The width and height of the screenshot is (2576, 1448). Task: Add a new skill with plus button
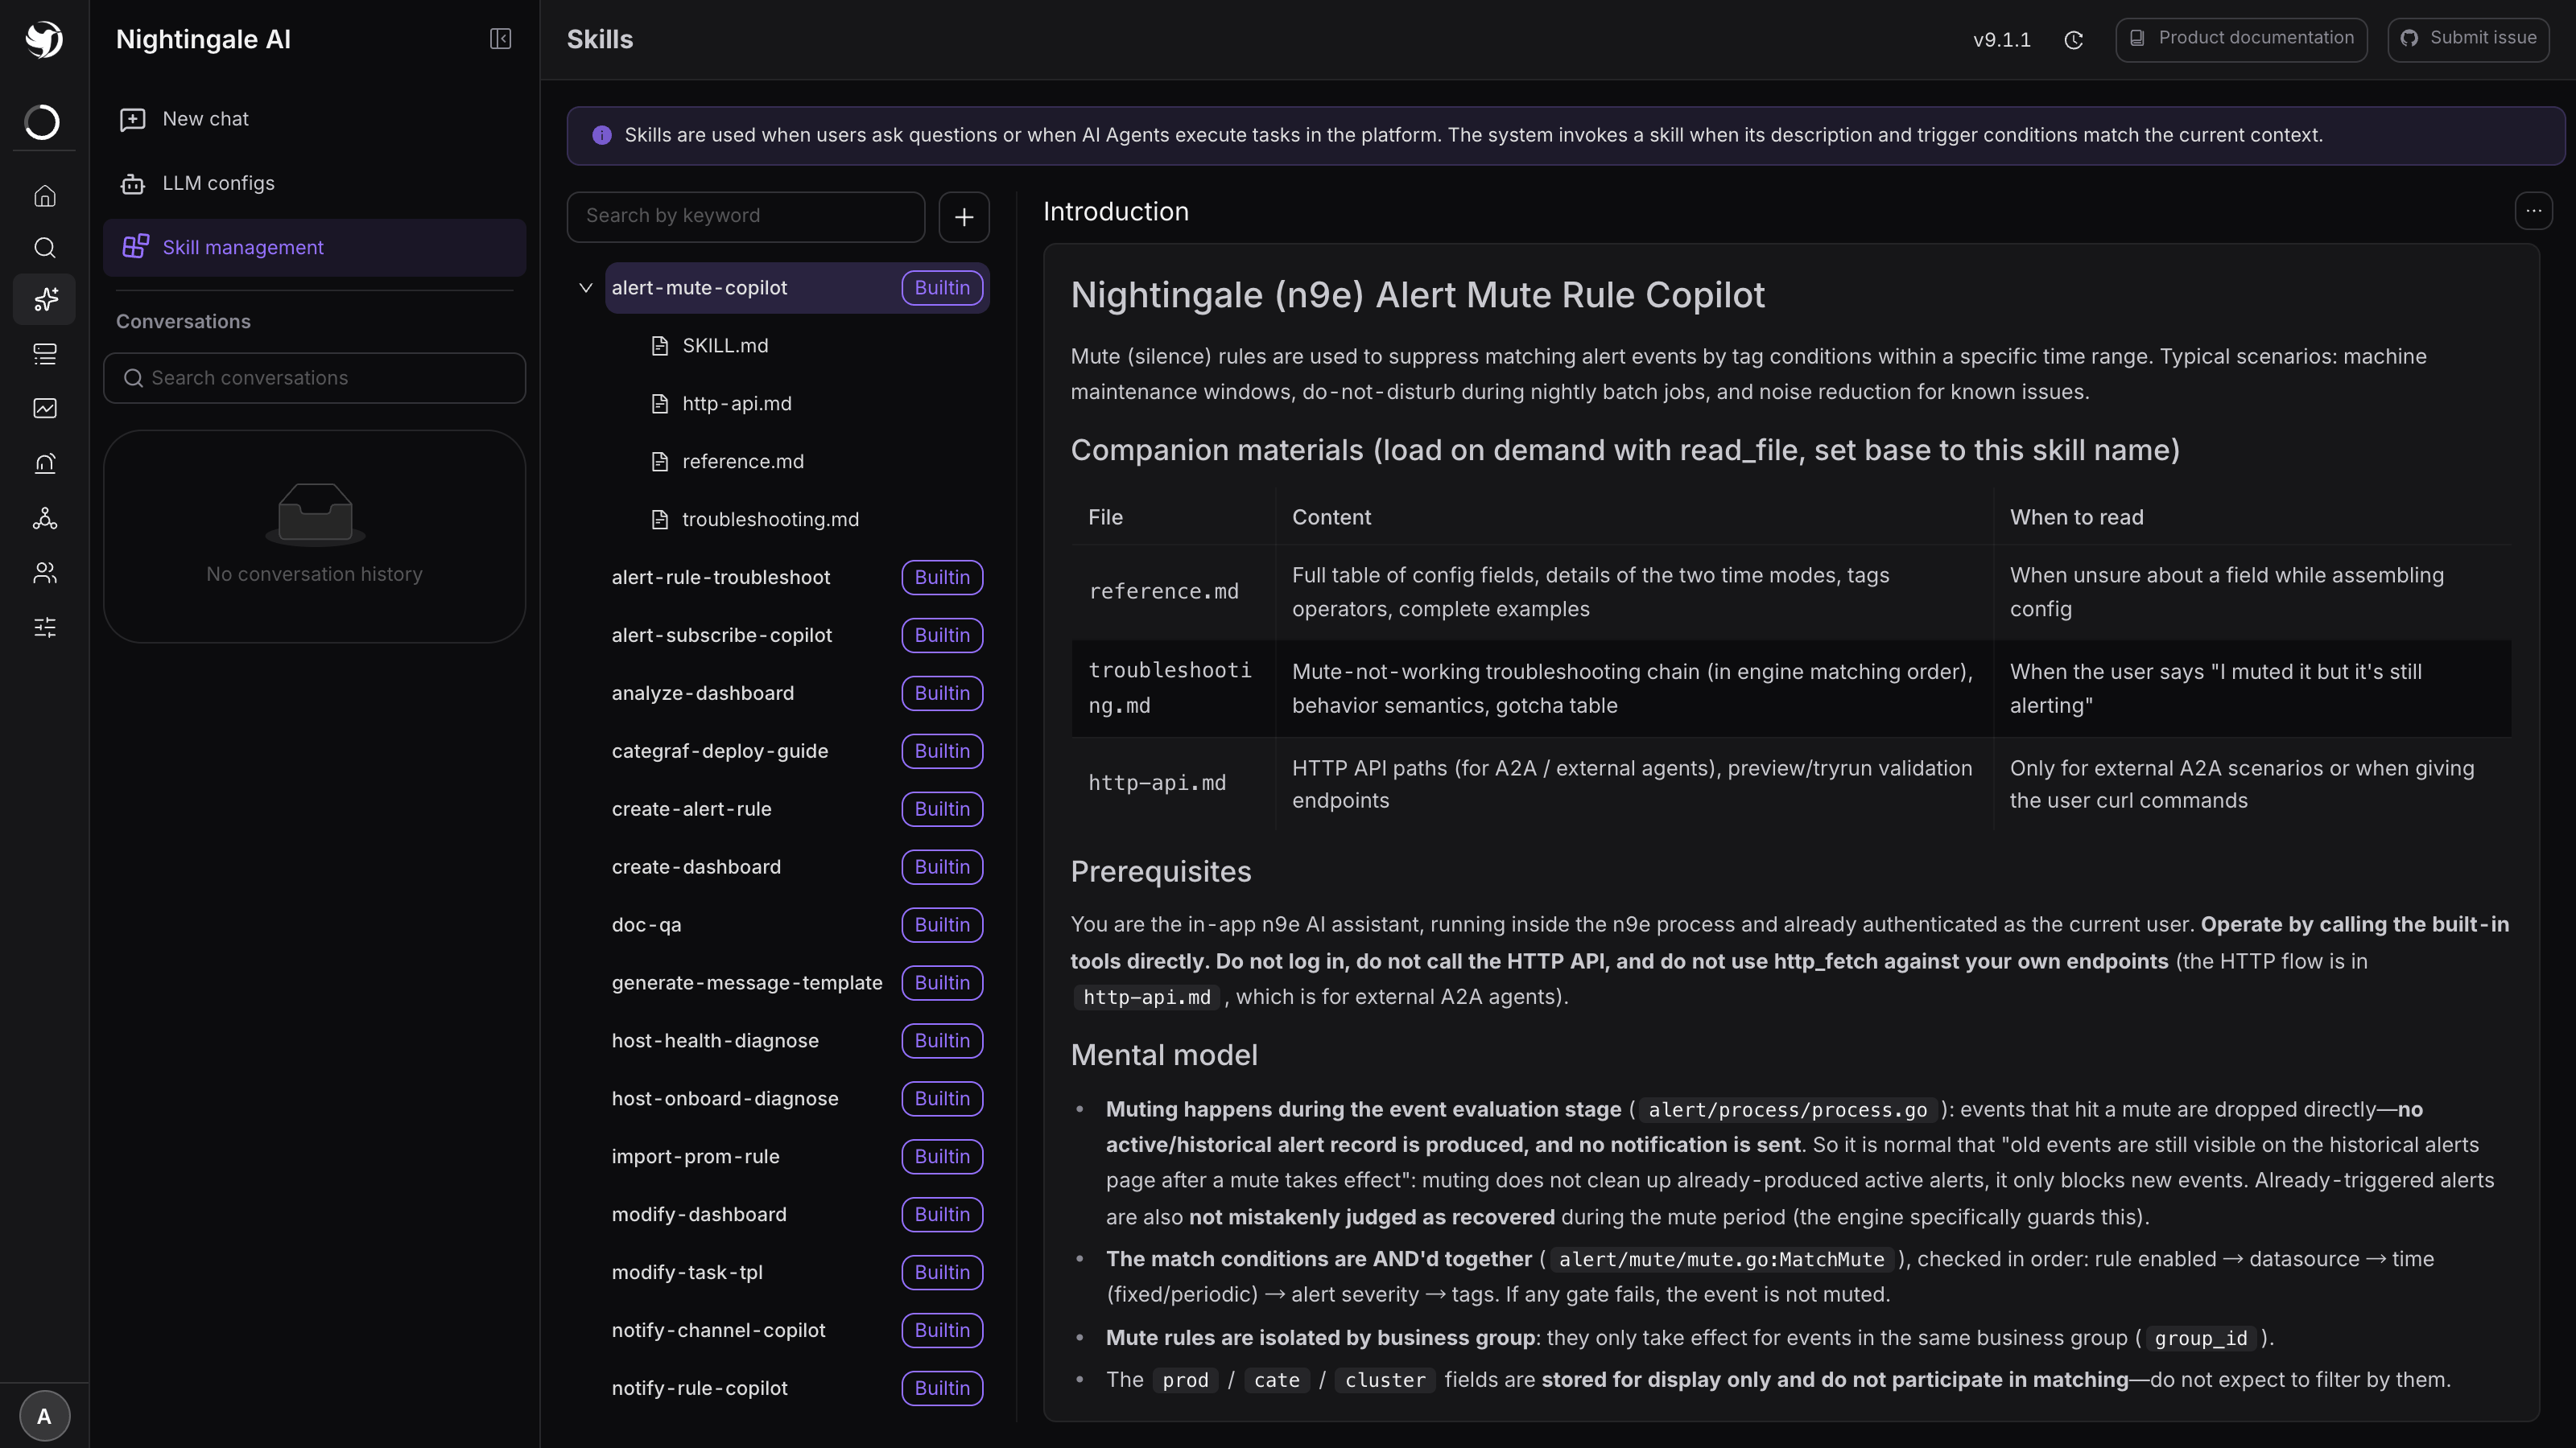point(964,217)
